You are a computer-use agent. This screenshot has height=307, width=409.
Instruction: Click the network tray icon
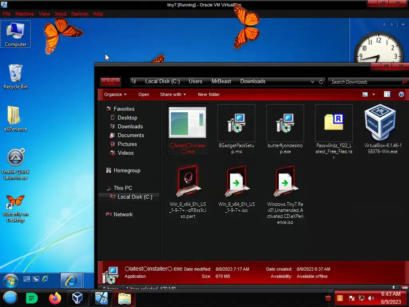click(x=361, y=298)
